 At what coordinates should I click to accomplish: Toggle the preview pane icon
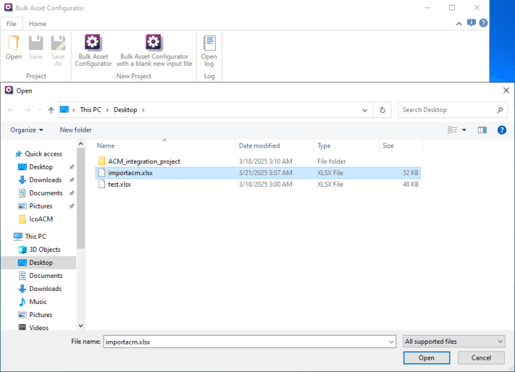click(482, 130)
